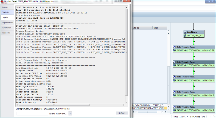Click the 0ACCNT_GRP_TEXT label under Load Data
The image size is (216, 118).
(x=195, y=35)
